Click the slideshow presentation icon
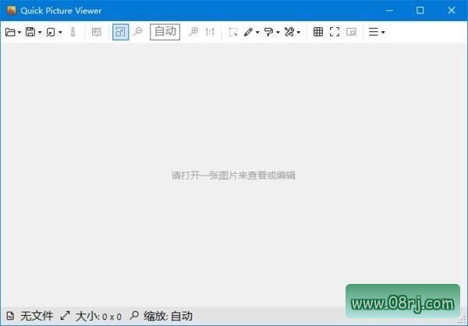Screen dimensions: 468x326 click(x=97, y=32)
